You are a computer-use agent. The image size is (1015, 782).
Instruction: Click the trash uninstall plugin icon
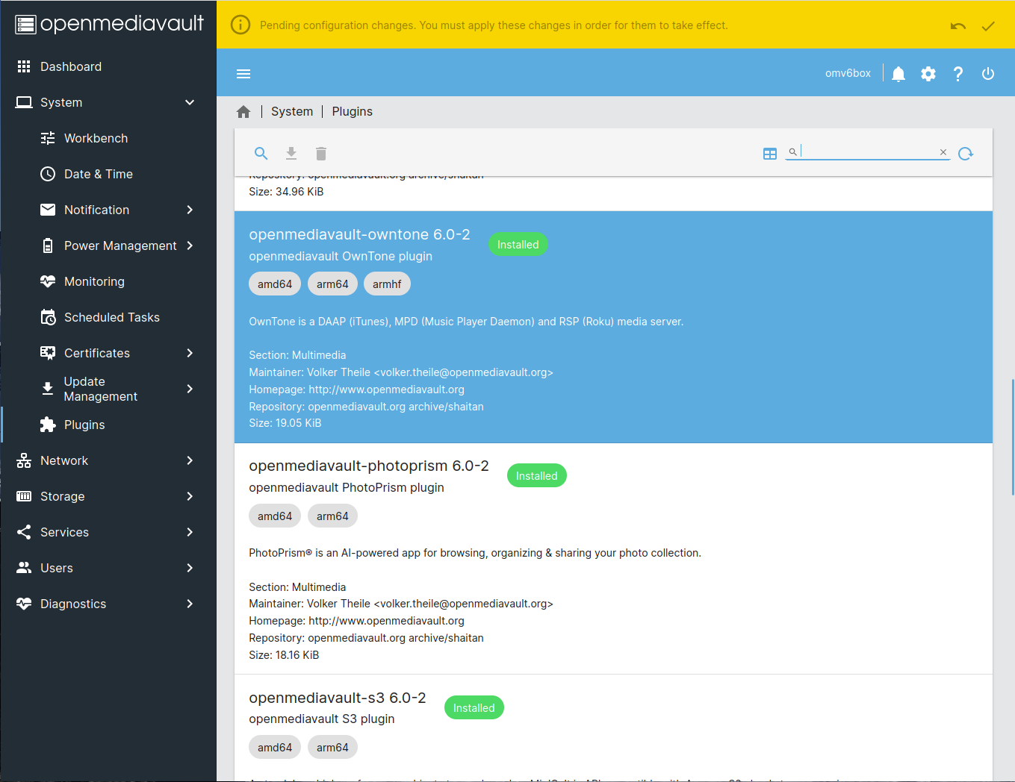point(321,153)
